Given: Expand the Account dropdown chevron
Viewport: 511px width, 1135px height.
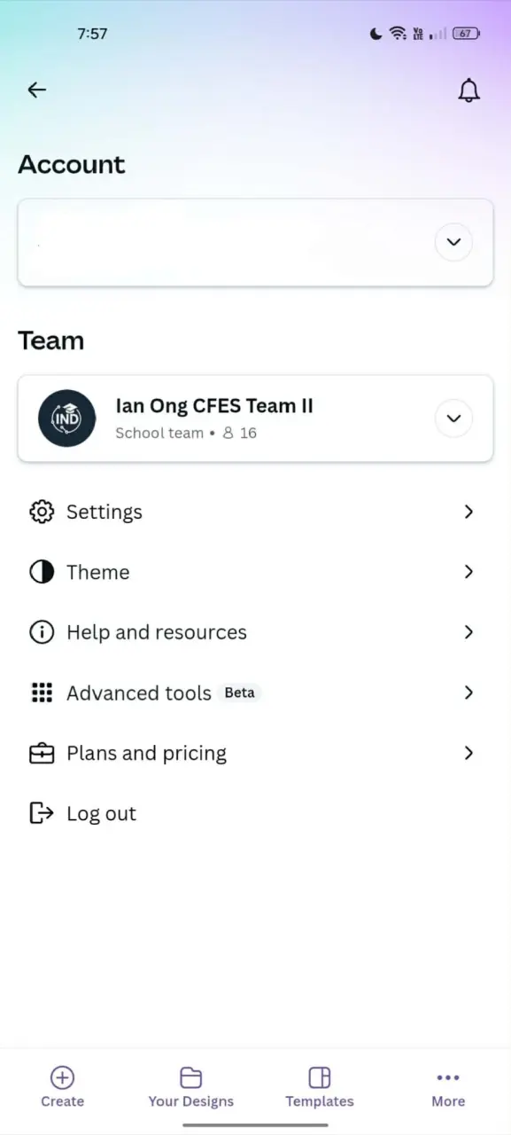Looking at the screenshot, I should pos(453,242).
